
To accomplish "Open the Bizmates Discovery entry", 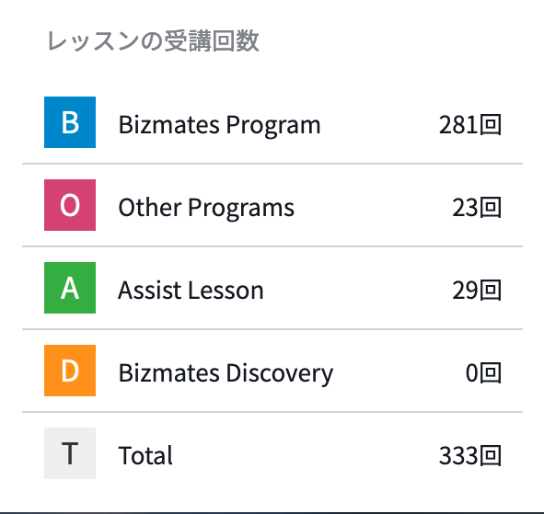I will [x=226, y=373].
